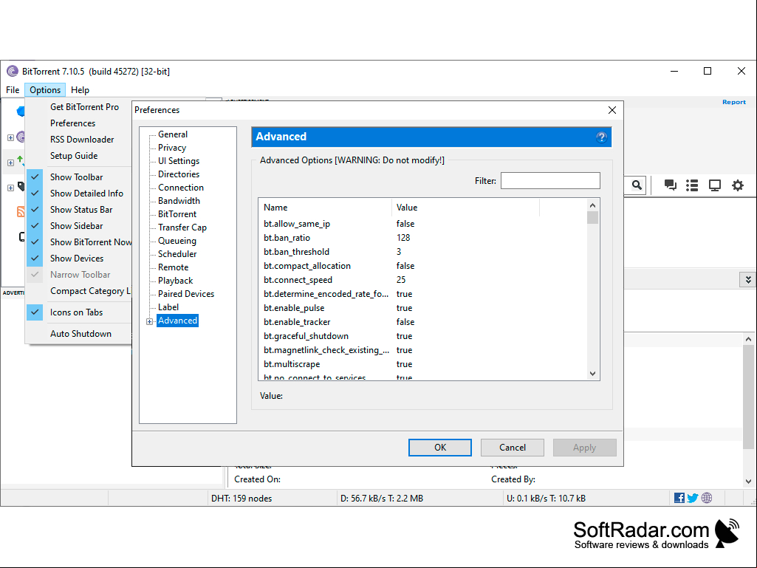Click the Advanced help question-mark icon

pyautogui.click(x=601, y=137)
